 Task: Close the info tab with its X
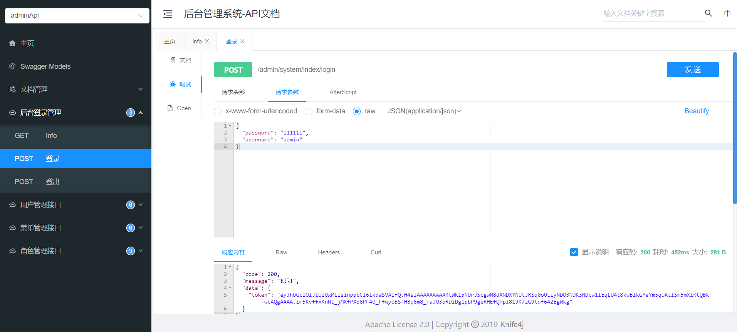[207, 41]
